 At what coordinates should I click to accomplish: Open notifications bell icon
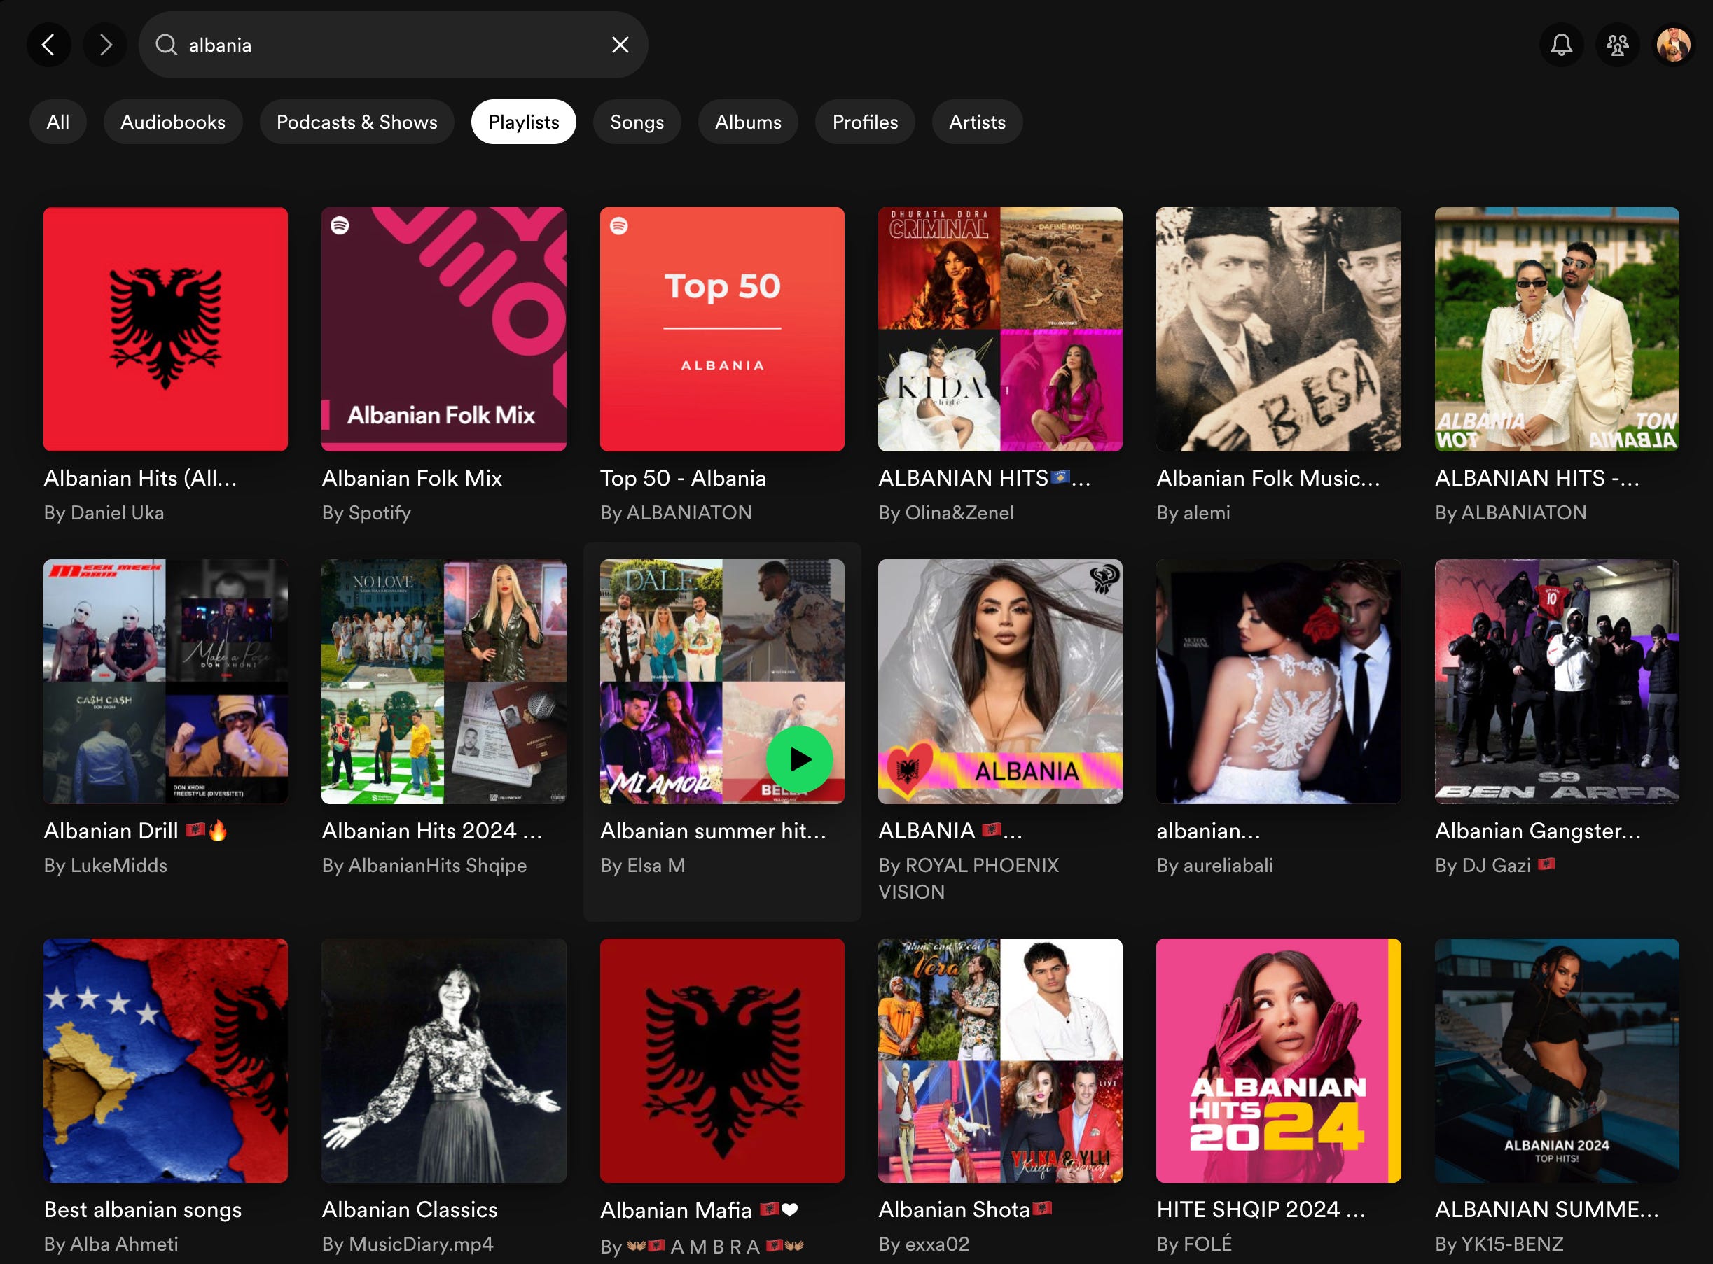point(1562,45)
